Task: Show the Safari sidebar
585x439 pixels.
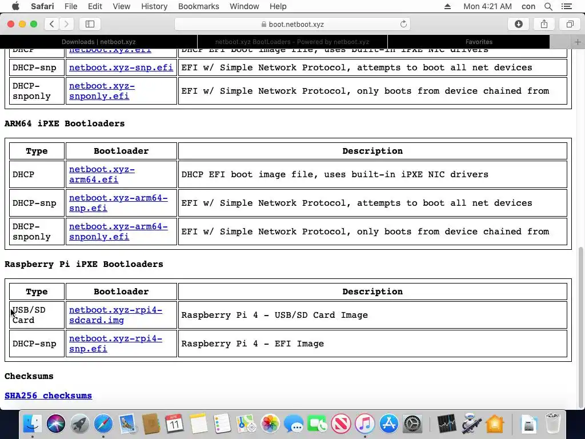Action: (90, 24)
